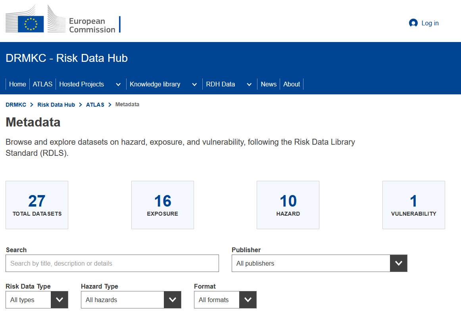Expand the RDH Data menu
Image resolution: width=461 pixels, height=314 pixels.
(221, 84)
